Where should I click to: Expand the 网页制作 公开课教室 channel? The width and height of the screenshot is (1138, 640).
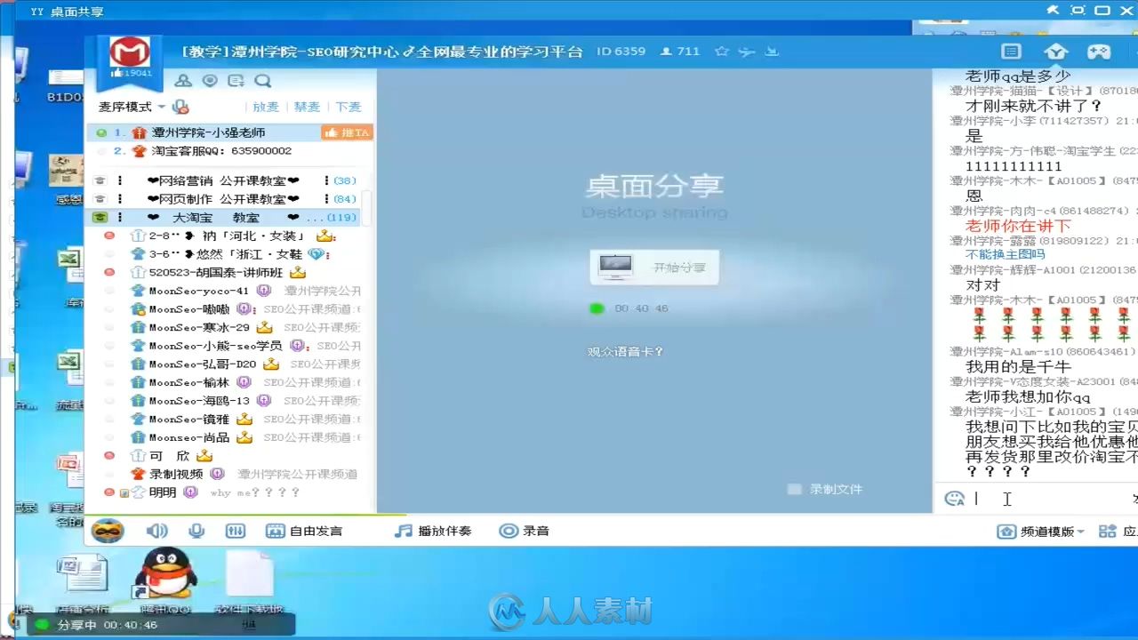click(x=224, y=199)
